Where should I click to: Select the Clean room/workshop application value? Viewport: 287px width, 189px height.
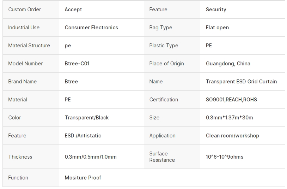[x=232, y=136]
